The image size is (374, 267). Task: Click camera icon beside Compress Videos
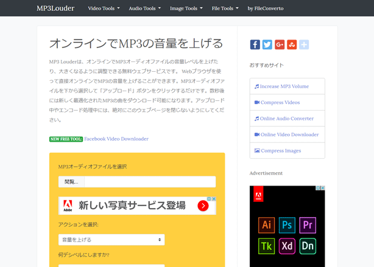pos(257,102)
